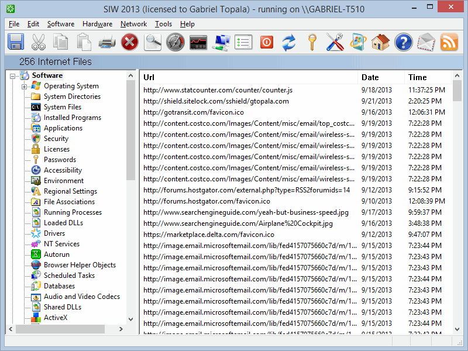Click the home house toolbar icon

click(380, 42)
